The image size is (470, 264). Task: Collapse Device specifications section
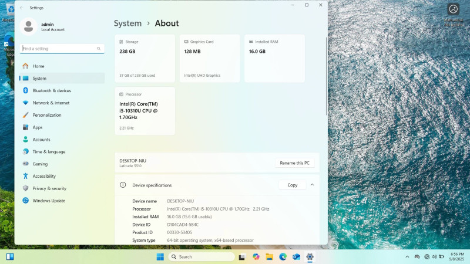pos(313,185)
